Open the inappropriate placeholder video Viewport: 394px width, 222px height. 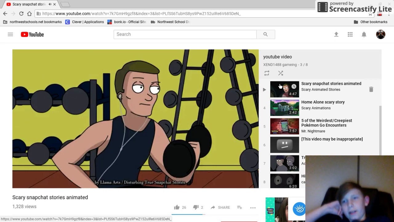click(284, 145)
